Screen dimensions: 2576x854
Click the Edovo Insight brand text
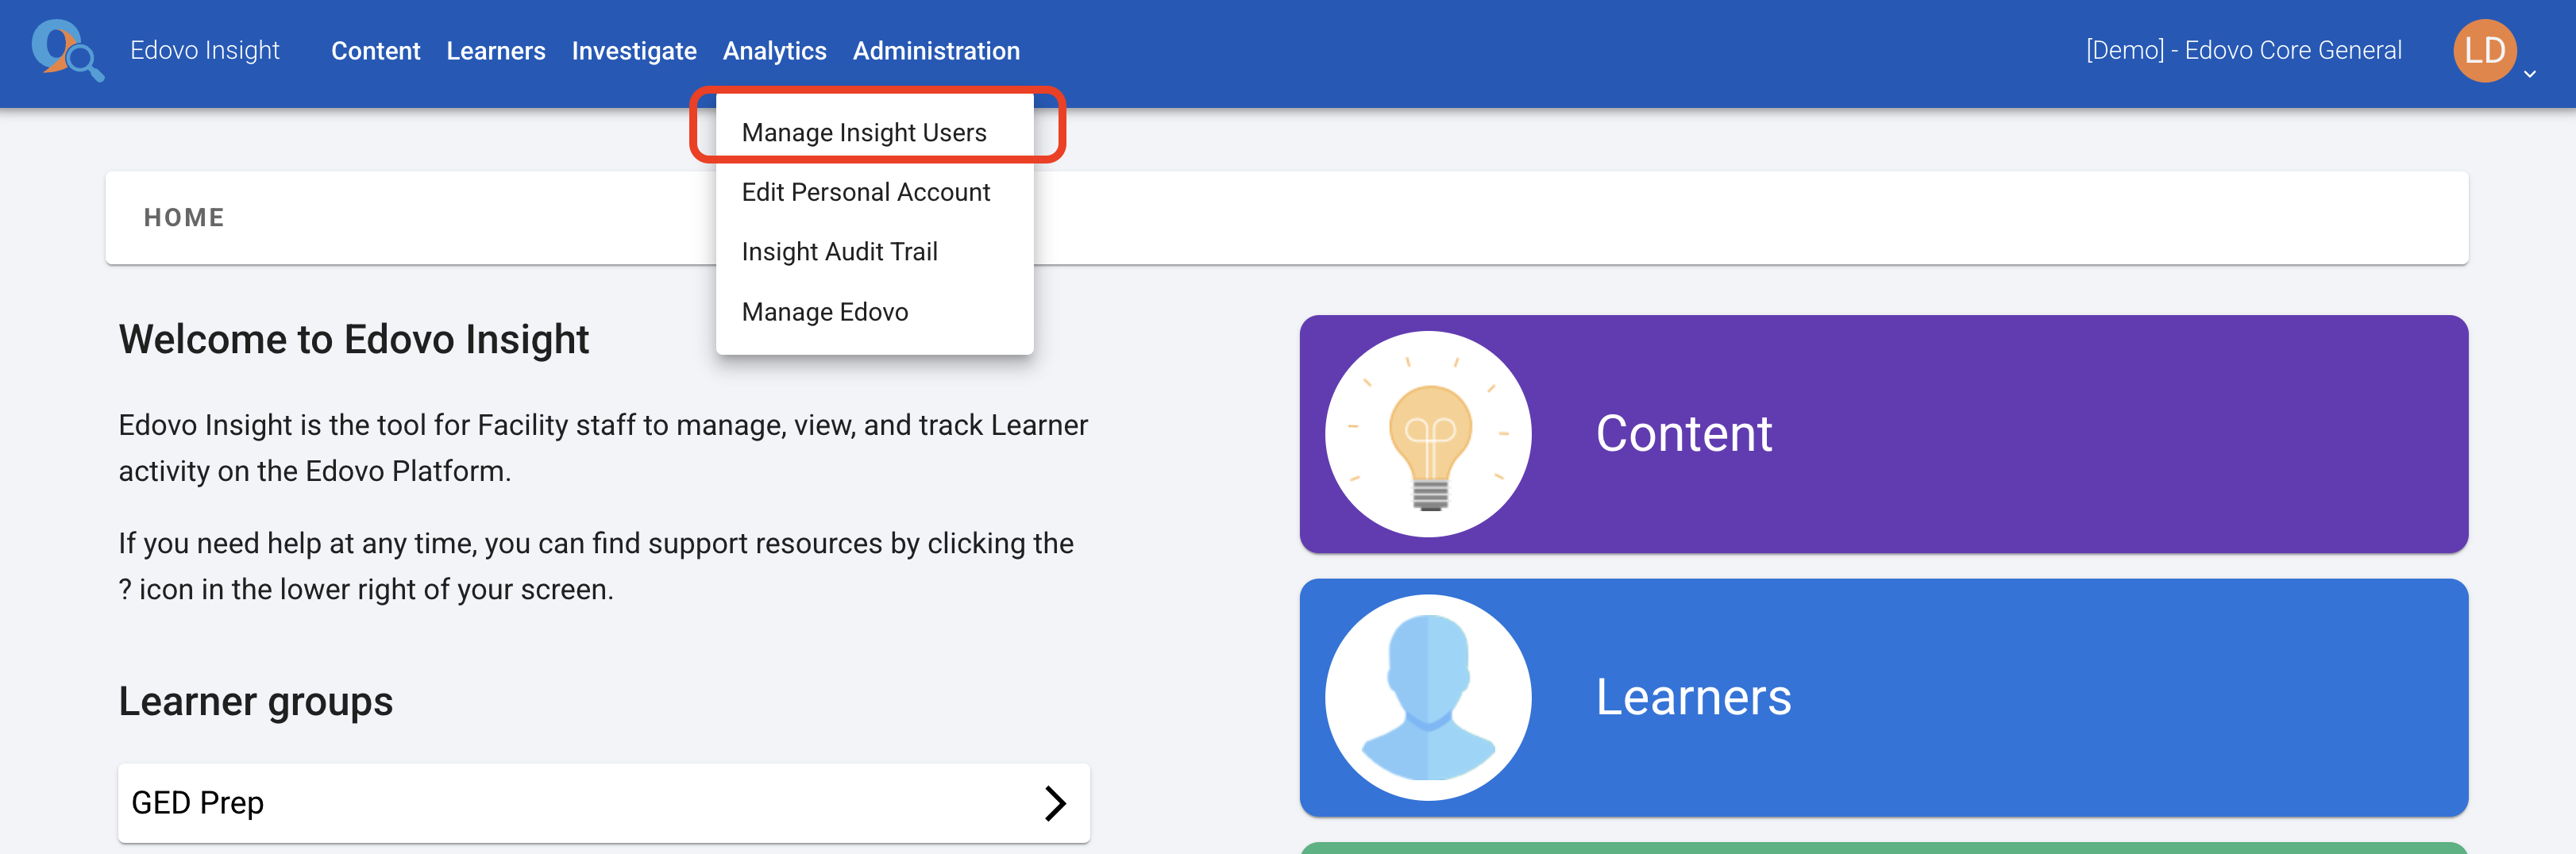tap(205, 51)
